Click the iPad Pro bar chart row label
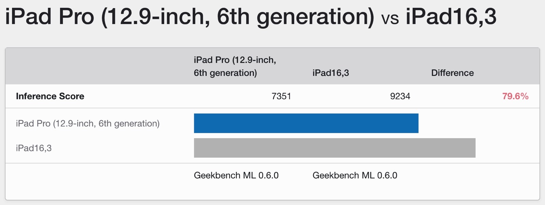The width and height of the screenshot is (545, 205). click(x=88, y=123)
